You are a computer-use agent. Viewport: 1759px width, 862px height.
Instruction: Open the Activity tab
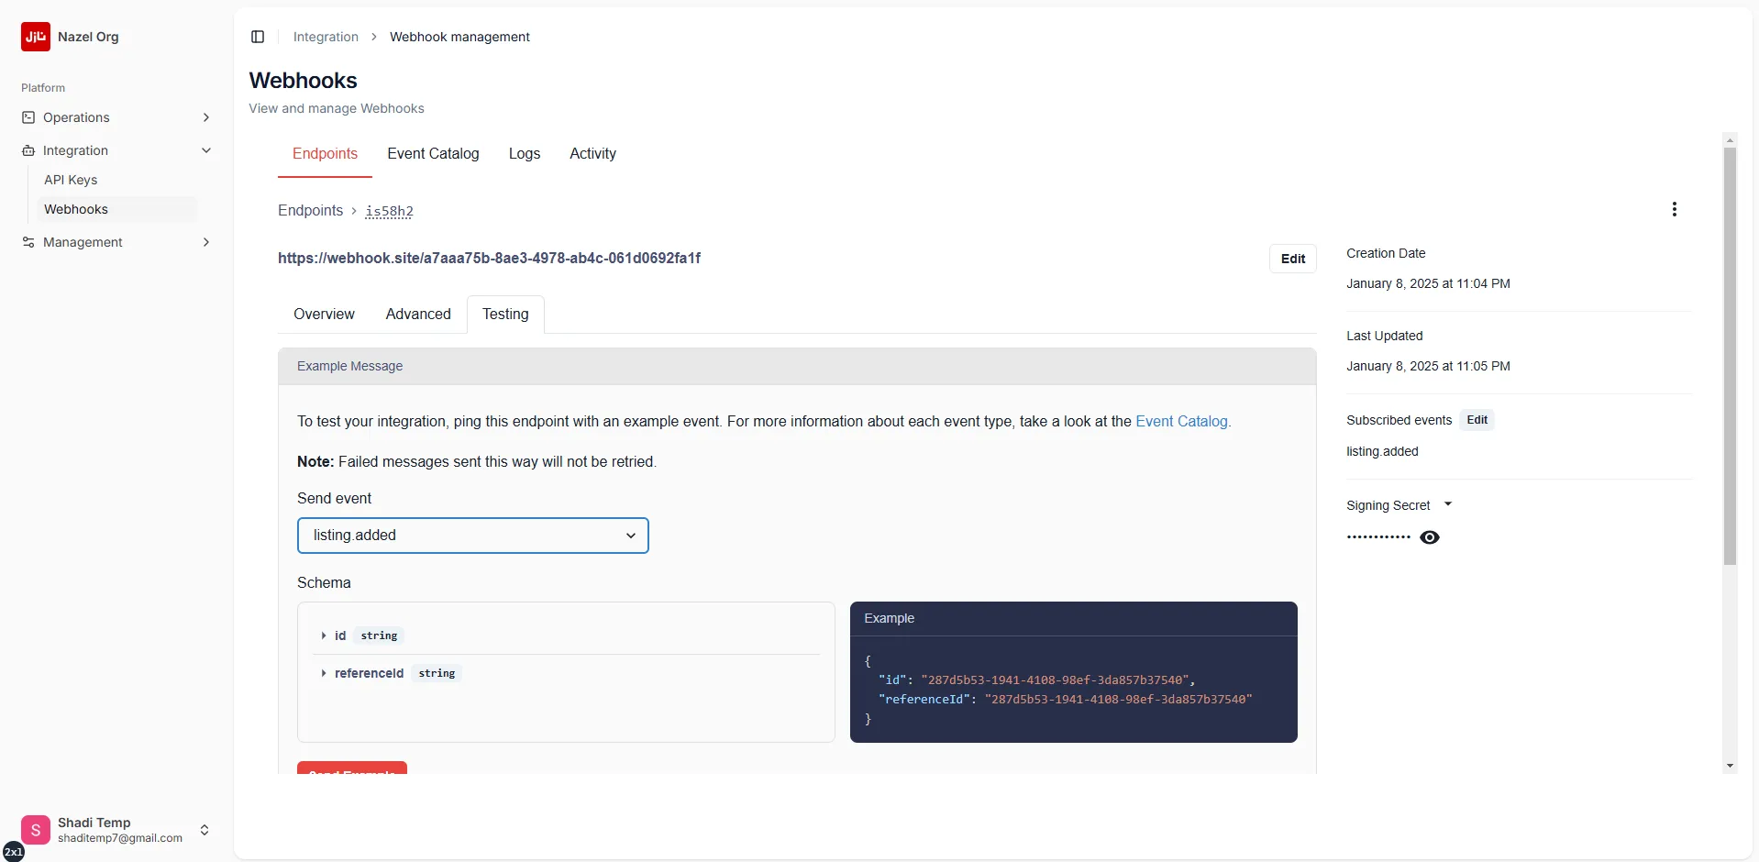[592, 153]
